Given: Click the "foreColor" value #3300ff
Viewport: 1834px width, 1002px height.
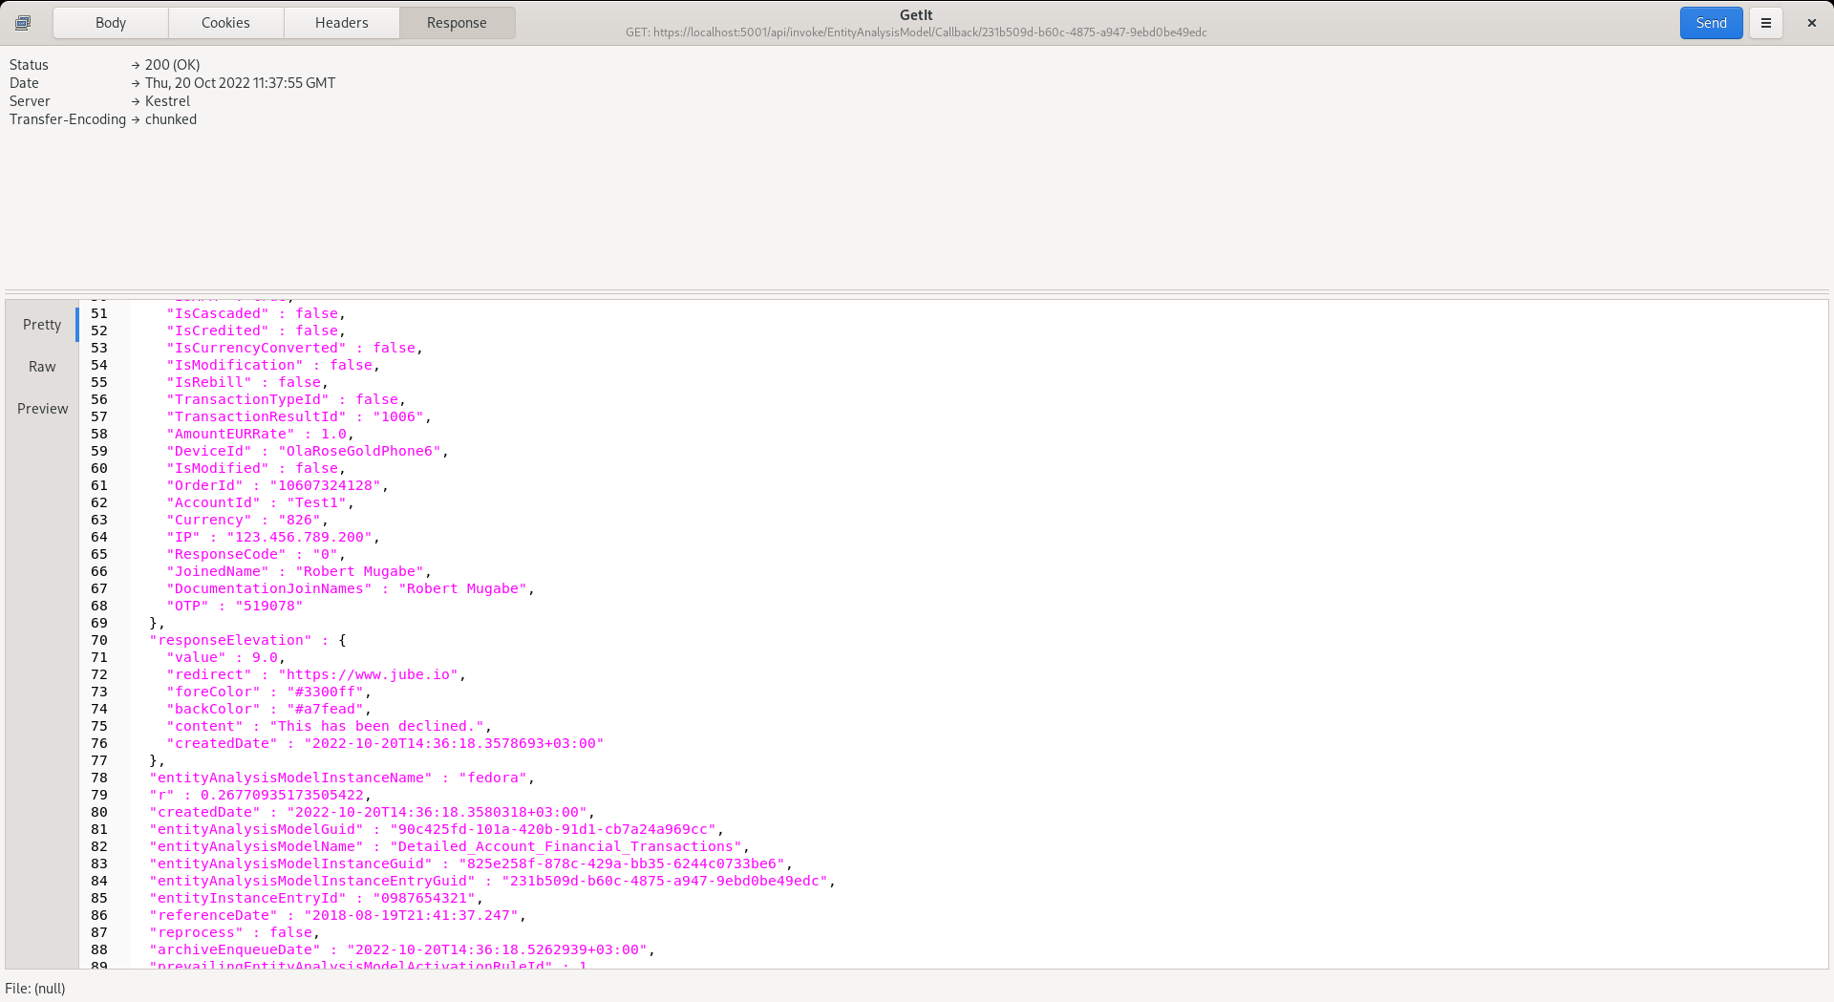Looking at the screenshot, I should click(325, 692).
